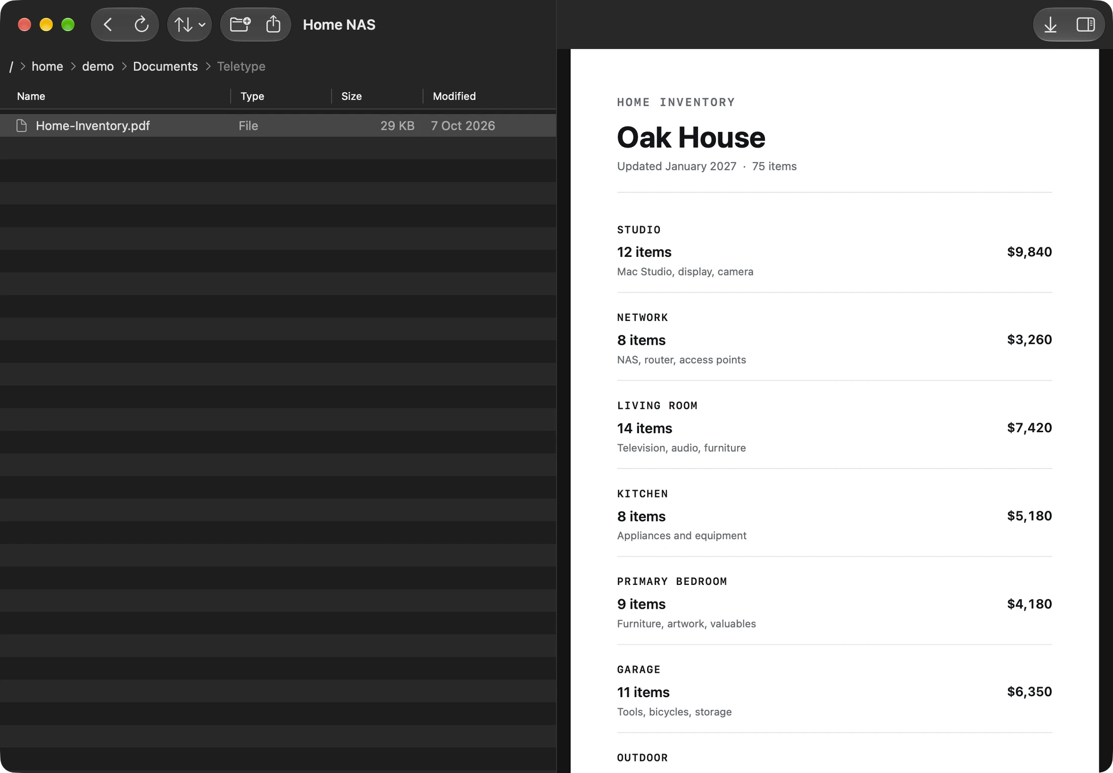Sort files by the Modified column

(x=454, y=96)
